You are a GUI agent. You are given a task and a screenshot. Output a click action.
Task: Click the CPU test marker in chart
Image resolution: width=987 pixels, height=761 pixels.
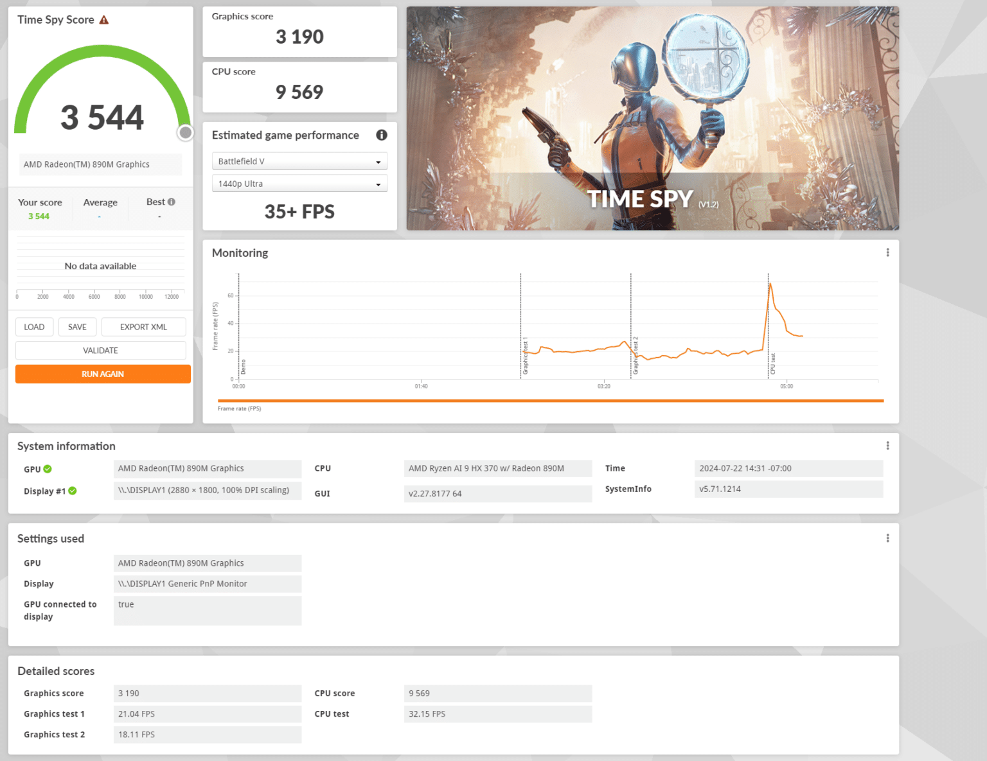[773, 363]
